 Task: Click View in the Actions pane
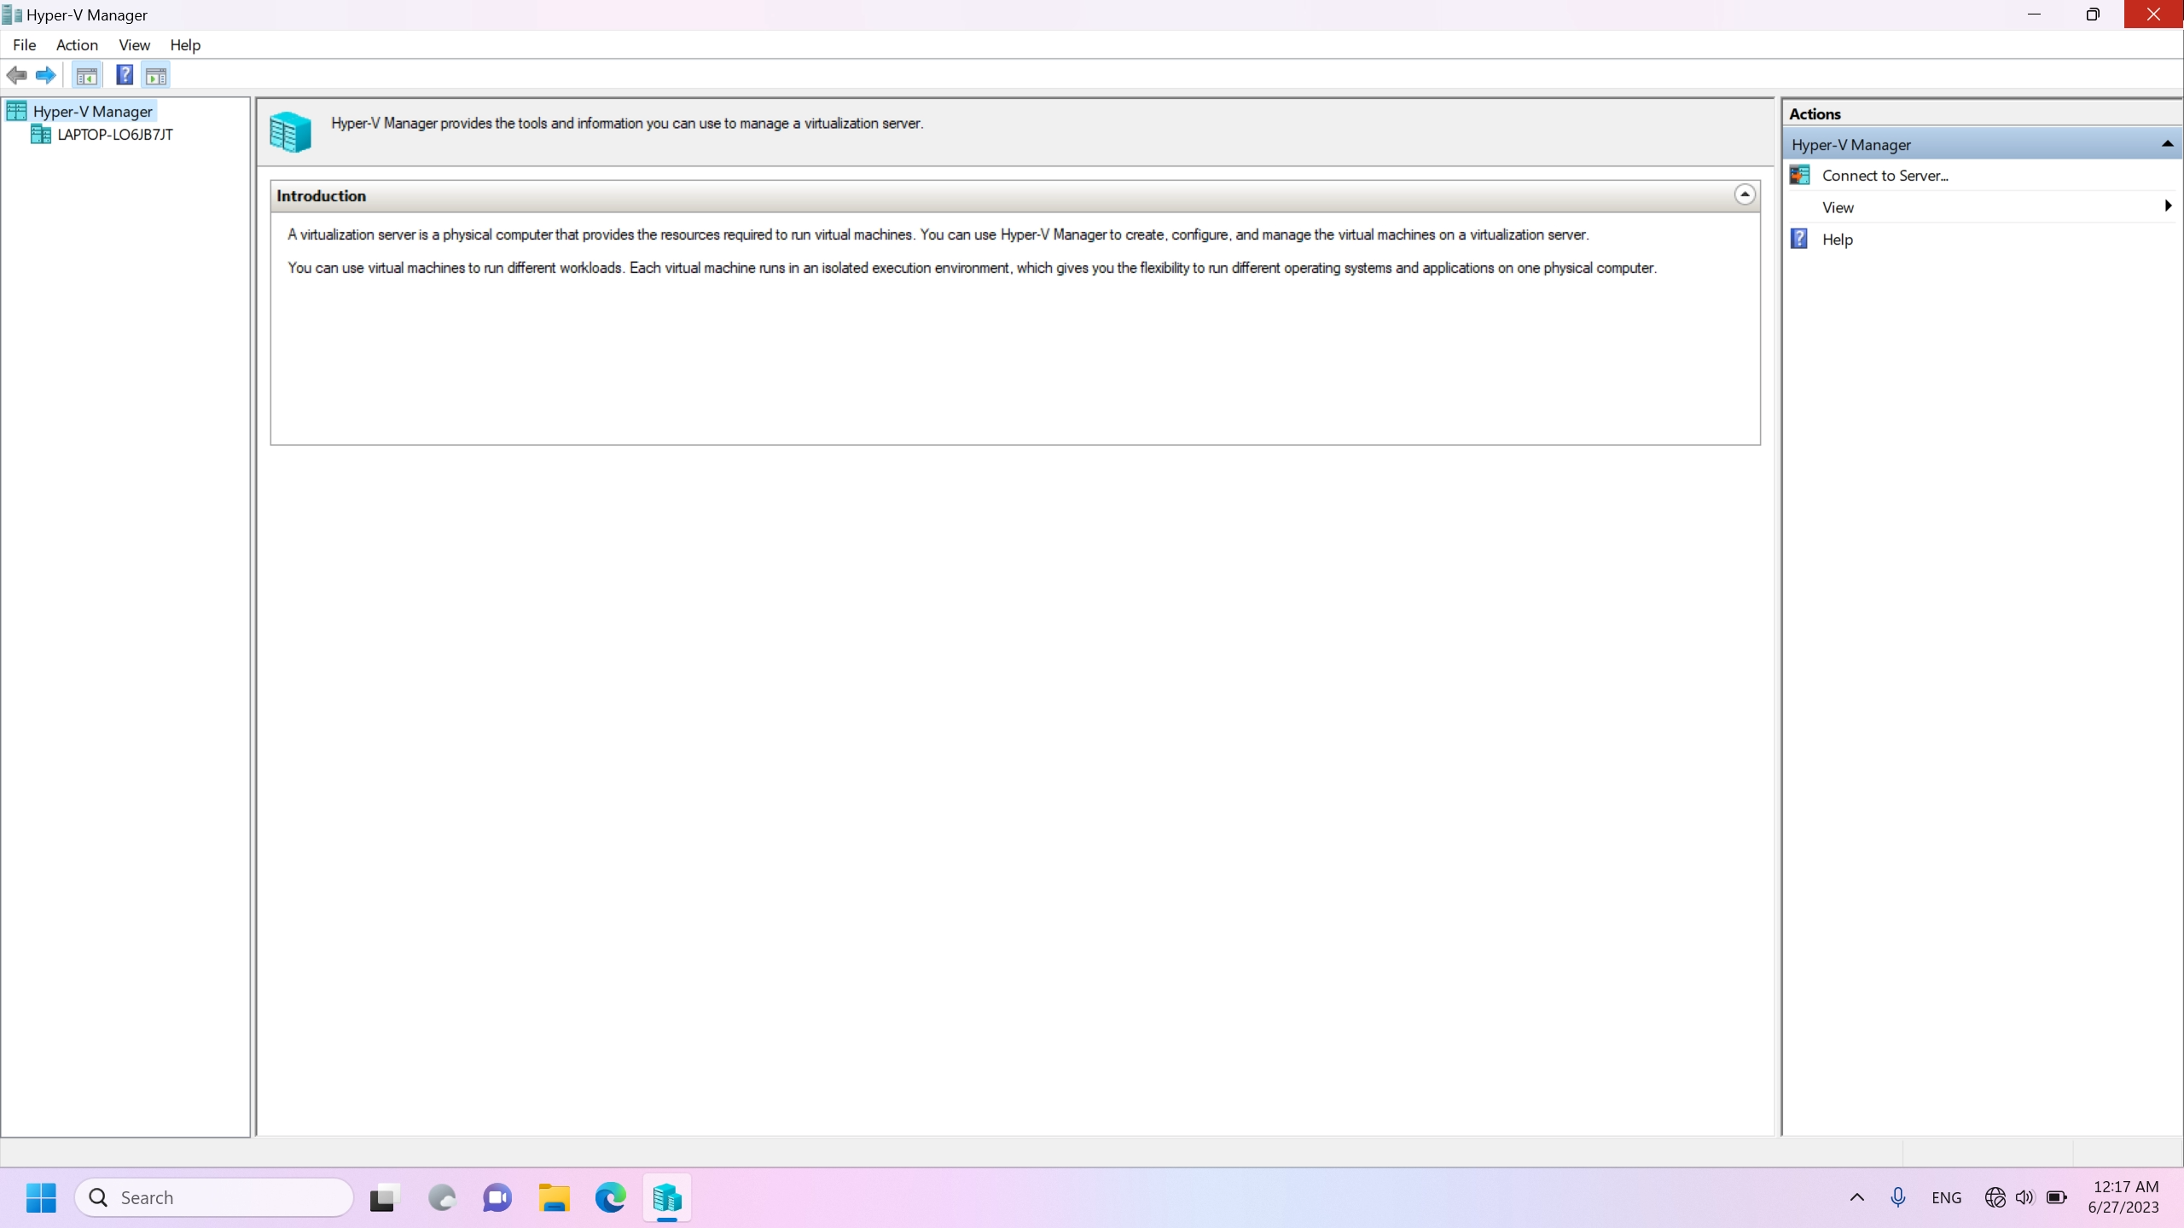click(1838, 207)
